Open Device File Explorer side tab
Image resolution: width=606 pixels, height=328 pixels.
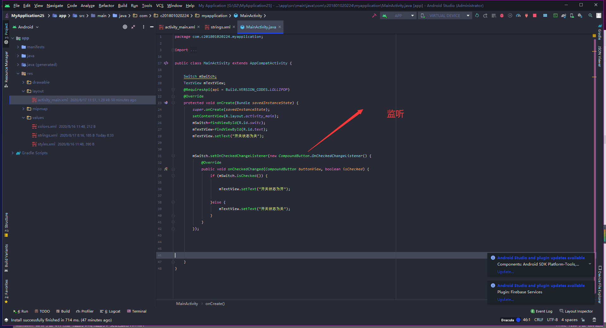coord(600,285)
